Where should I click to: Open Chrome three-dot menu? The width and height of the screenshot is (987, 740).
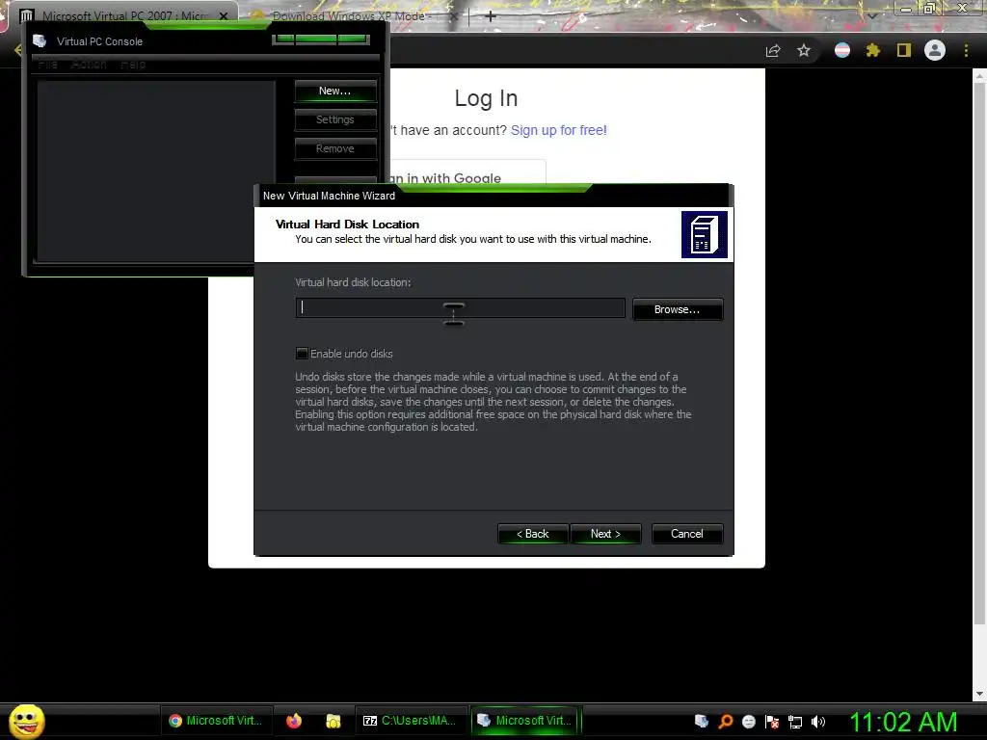966,50
